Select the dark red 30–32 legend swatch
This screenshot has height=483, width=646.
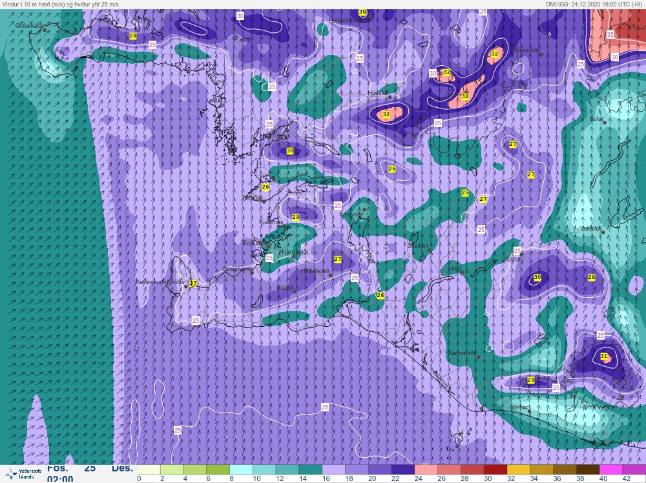coord(495,470)
